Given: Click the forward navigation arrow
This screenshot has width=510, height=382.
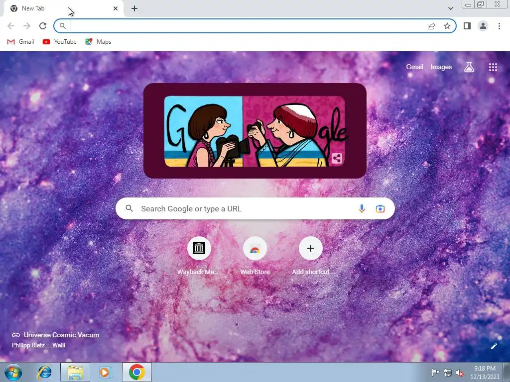Looking at the screenshot, I should (27, 26).
